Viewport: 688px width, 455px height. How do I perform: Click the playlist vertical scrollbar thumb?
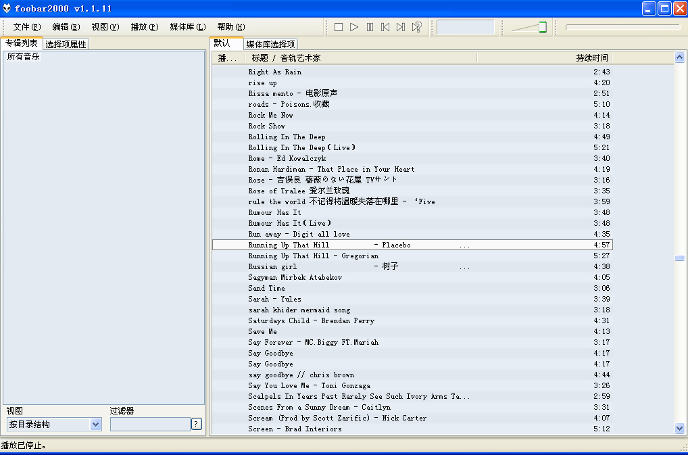(x=680, y=258)
